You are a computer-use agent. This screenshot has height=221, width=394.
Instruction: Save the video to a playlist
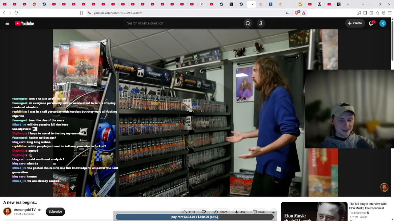(259, 212)
